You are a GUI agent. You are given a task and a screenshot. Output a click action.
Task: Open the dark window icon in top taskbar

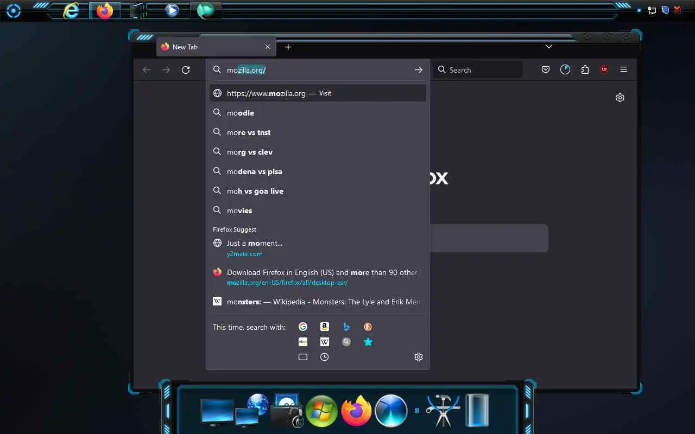point(138,10)
